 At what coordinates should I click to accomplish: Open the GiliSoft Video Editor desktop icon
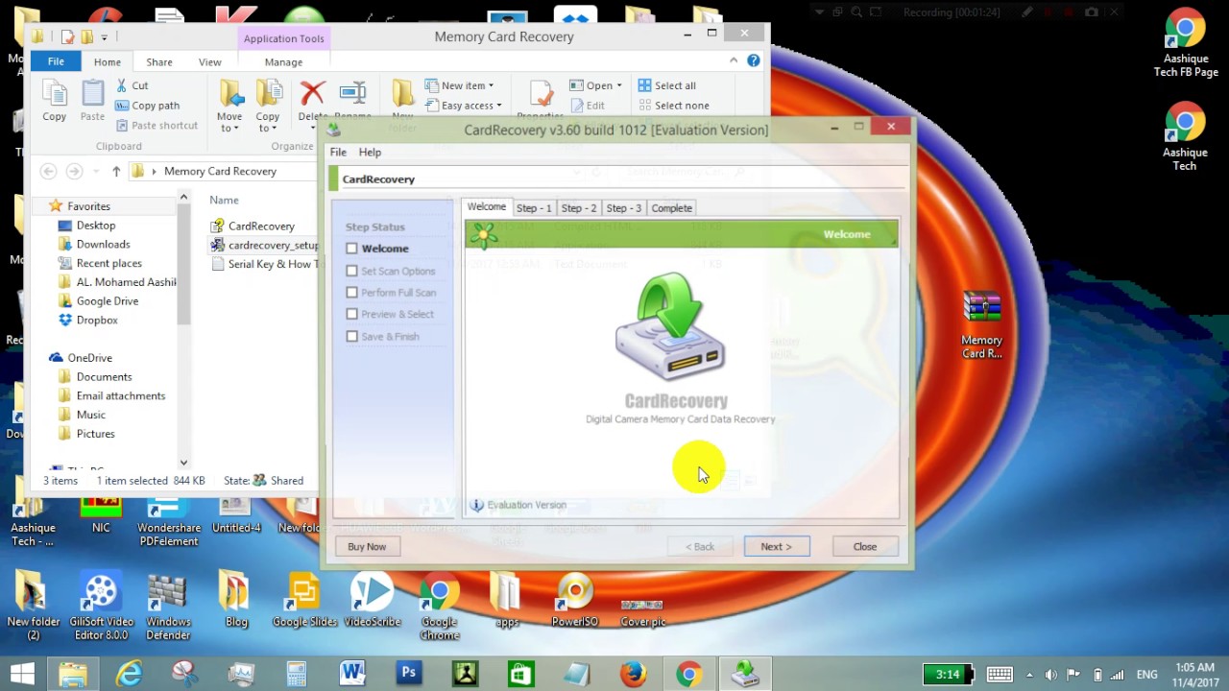[100, 607]
